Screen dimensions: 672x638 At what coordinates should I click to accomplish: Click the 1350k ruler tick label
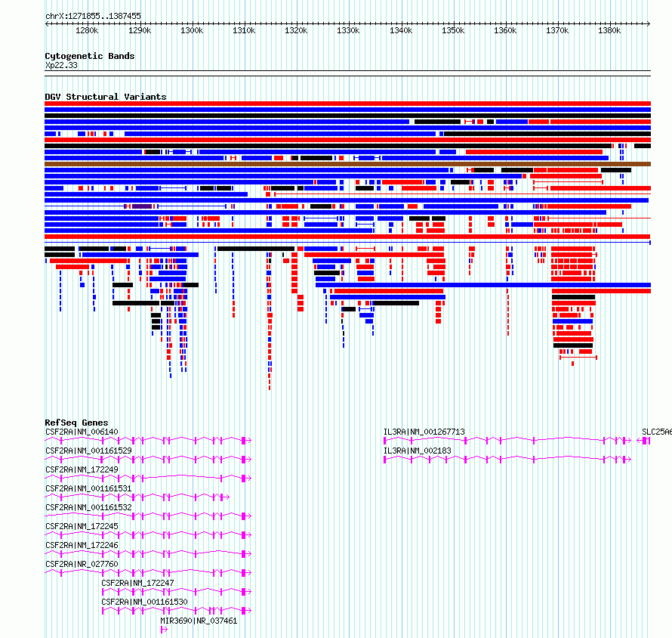tap(453, 31)
